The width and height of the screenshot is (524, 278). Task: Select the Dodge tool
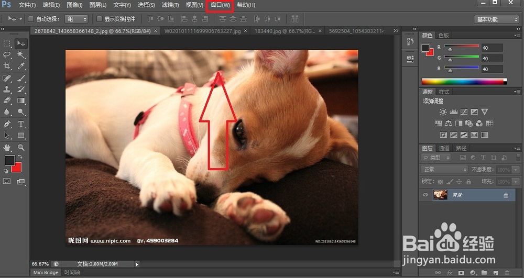coord(21,112)
